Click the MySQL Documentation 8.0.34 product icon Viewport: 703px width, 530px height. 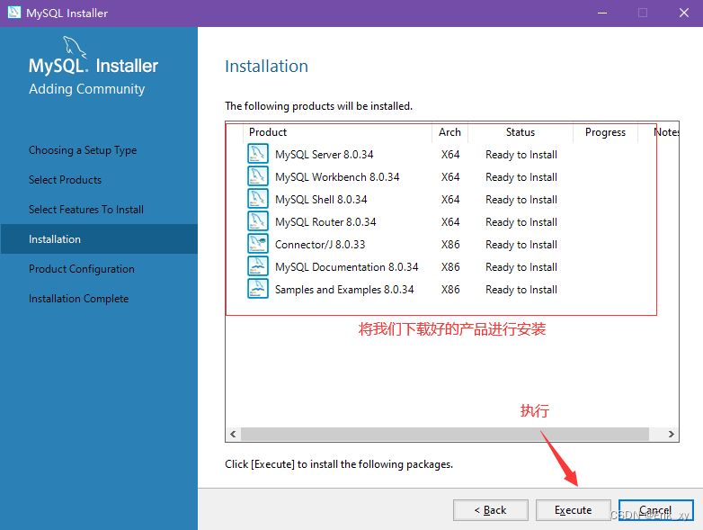(x=258, y=265)
